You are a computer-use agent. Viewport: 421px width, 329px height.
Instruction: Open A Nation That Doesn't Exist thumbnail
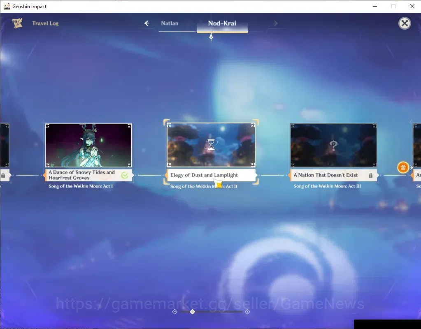coord(333,145)
